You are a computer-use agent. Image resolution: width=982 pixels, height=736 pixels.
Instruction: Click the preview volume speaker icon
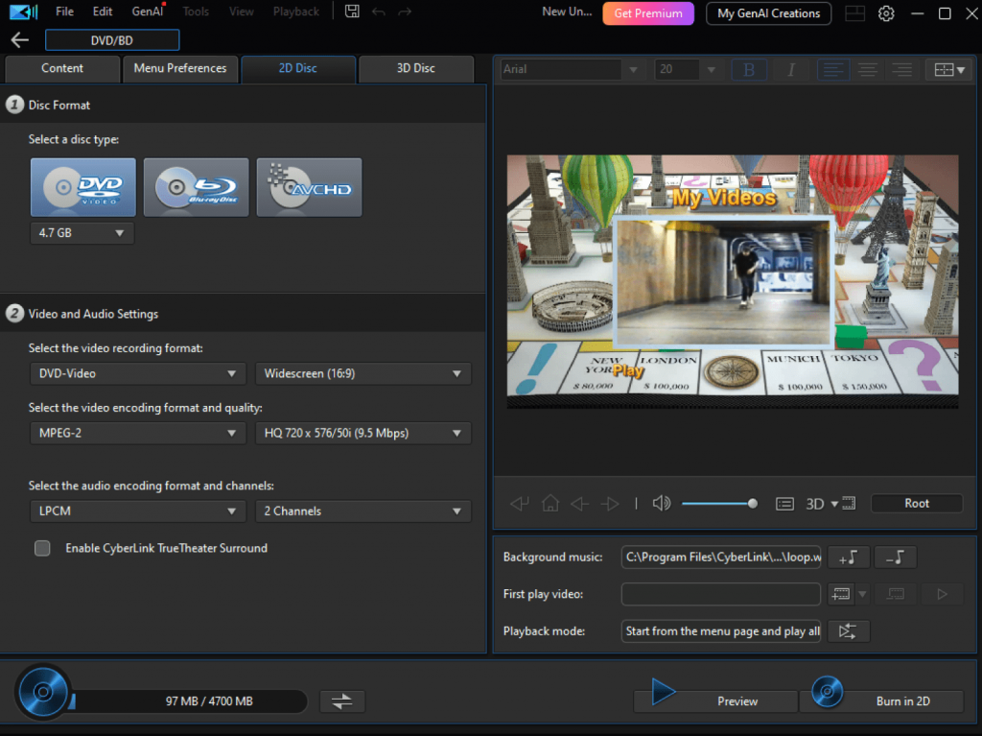coord(661,504)
